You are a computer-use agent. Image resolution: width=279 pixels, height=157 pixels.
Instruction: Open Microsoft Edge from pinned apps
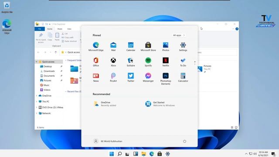pyautogui.click(x=96, y=47)
